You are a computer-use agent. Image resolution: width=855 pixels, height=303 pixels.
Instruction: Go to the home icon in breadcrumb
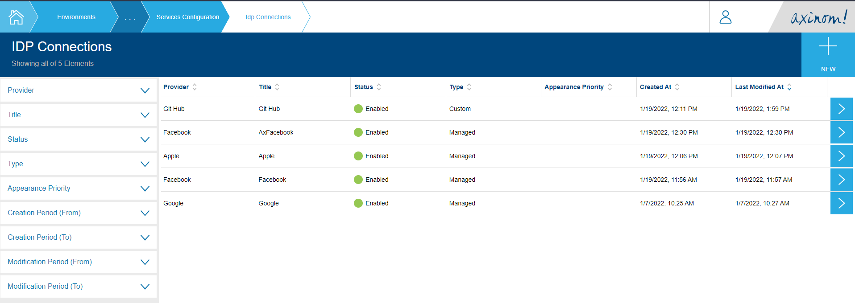(x=16, y=17)
